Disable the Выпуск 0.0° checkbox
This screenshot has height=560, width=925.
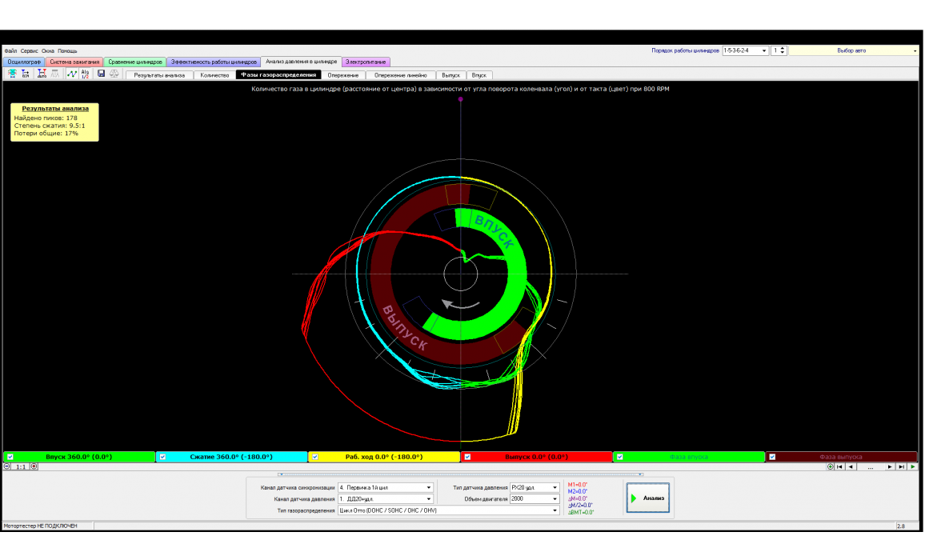(x=468, y=457)
